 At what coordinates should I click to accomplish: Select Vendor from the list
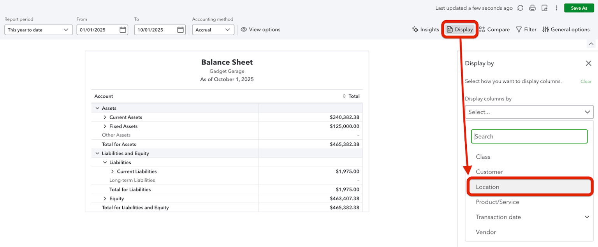(x=486, y=232)
